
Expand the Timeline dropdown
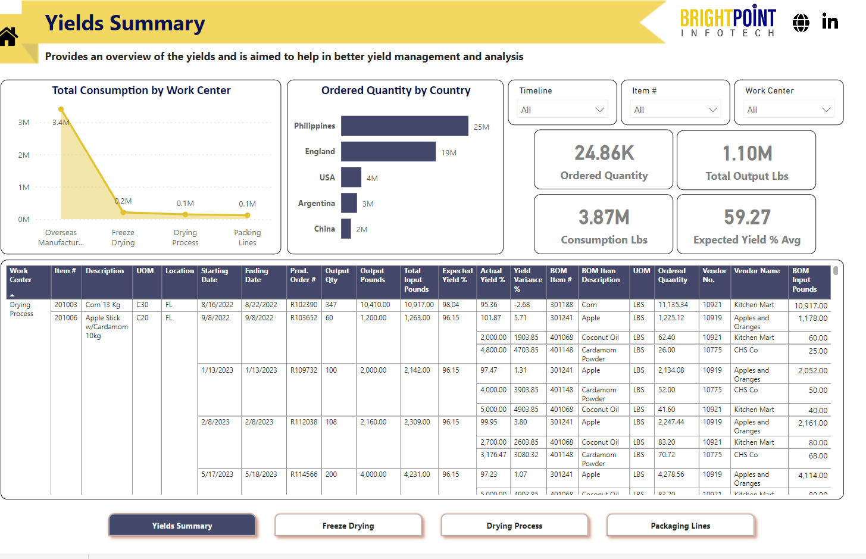coord(562,110)
